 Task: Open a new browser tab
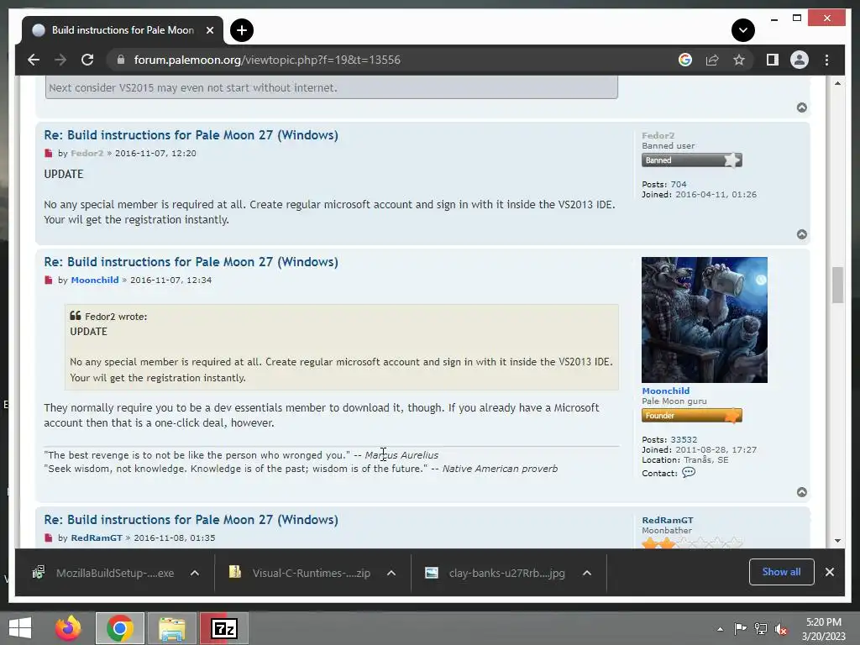pos(241,30)
